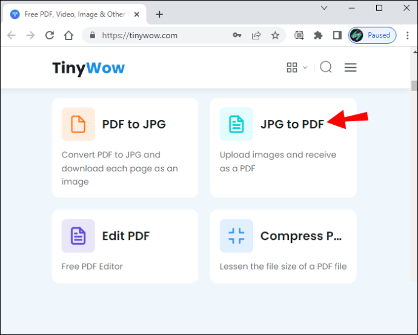
Task: Reload the tinywow.com page
Action: click(50, 35)
